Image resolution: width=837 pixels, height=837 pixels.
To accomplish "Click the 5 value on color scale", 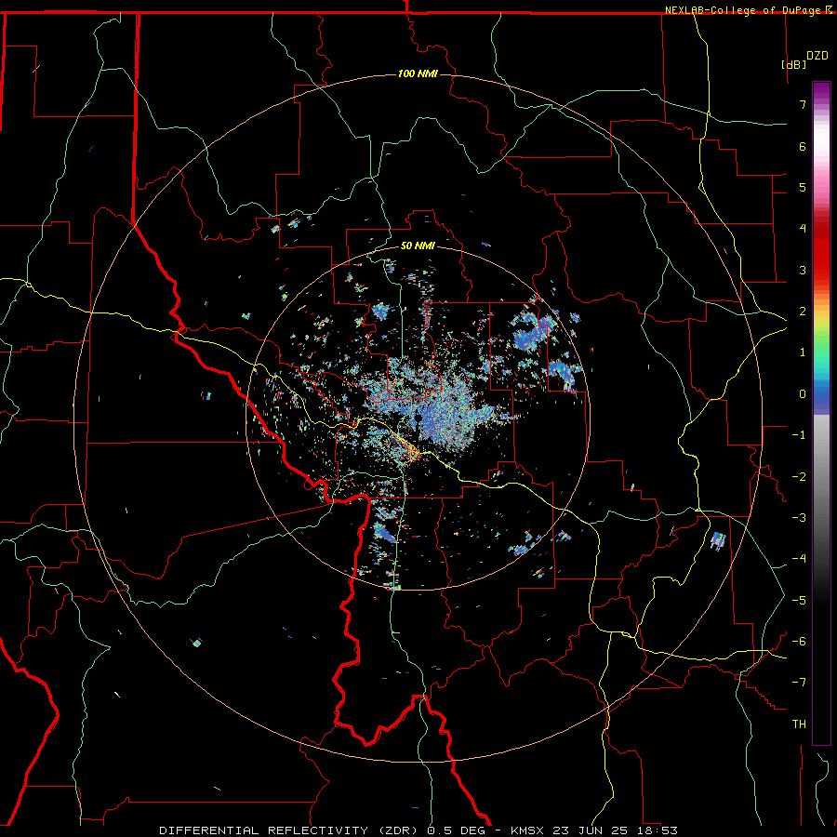I will [803, 187].
